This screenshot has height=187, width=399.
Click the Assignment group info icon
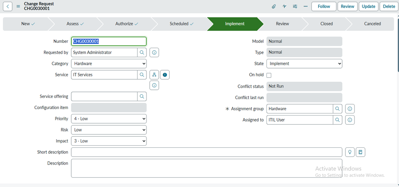tap(349, 109)
